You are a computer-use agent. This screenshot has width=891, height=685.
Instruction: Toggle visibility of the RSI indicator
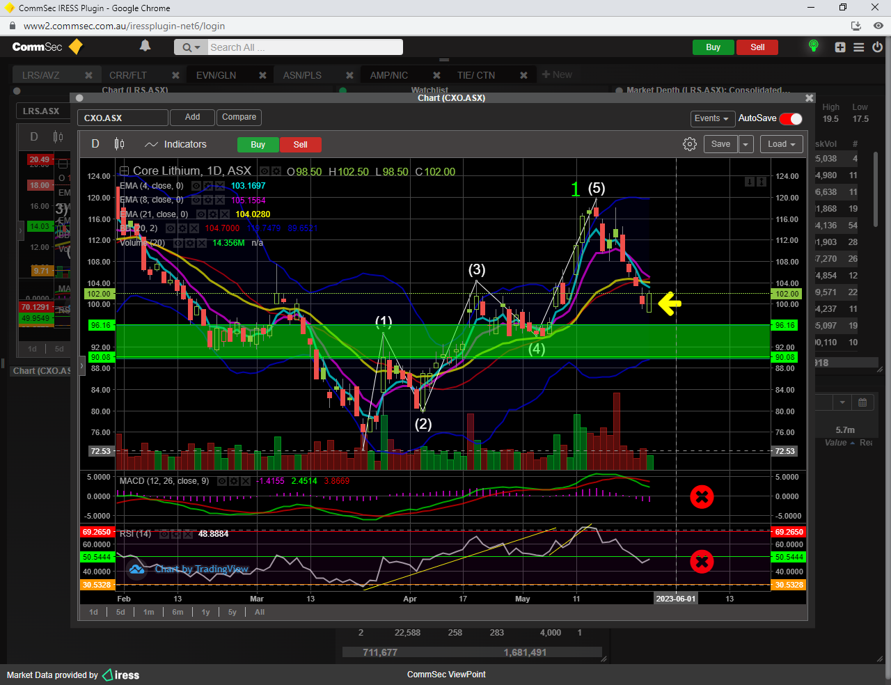[164, 534]
